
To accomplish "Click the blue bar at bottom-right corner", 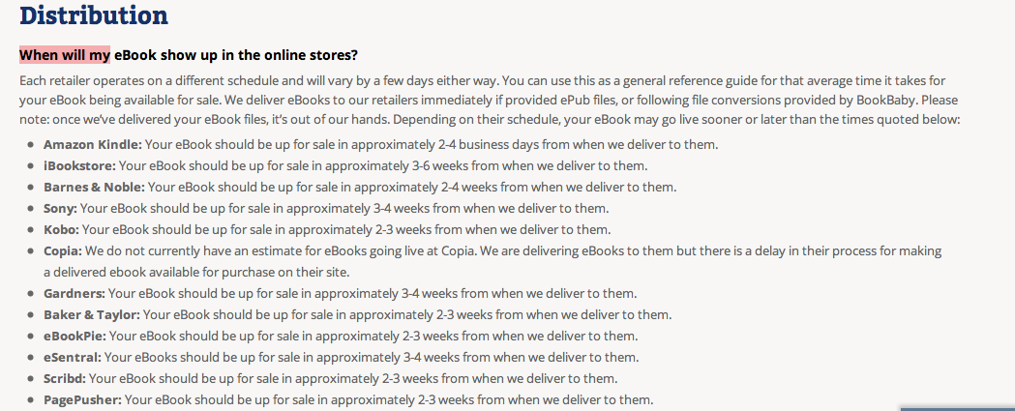I will pyautogui.click(x=957, y=407).
